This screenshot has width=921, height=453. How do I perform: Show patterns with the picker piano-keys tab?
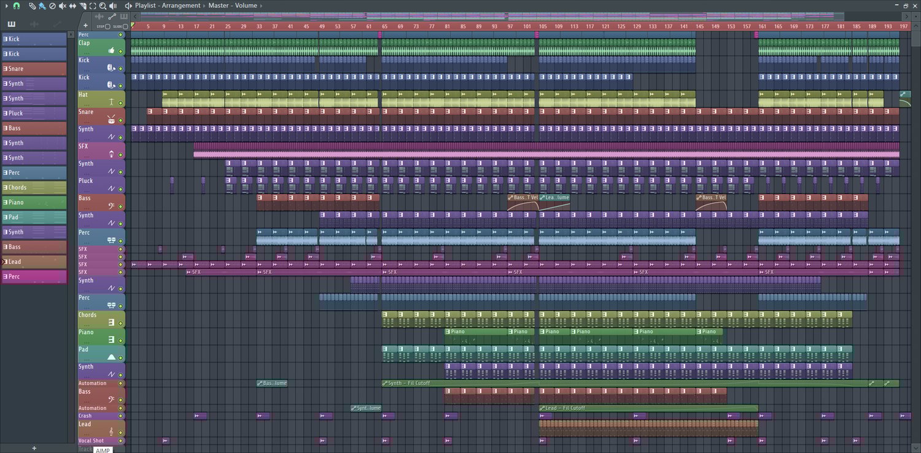(11, 24)
